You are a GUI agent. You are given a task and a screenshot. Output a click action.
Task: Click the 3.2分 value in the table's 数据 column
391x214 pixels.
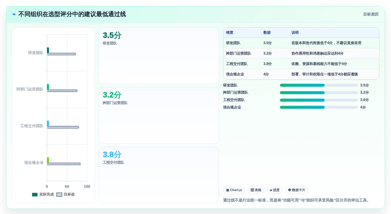coord(267,53)
